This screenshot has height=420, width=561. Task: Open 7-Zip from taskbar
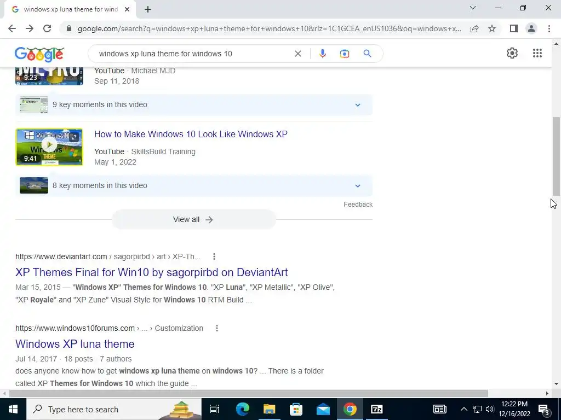click(376, 409)
